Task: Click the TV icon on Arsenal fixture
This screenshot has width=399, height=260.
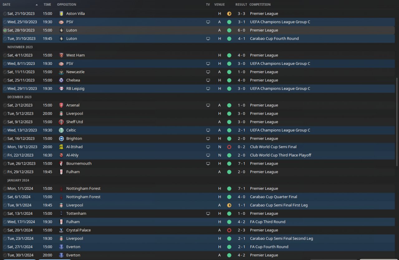Action: click(x=208, y=105)
